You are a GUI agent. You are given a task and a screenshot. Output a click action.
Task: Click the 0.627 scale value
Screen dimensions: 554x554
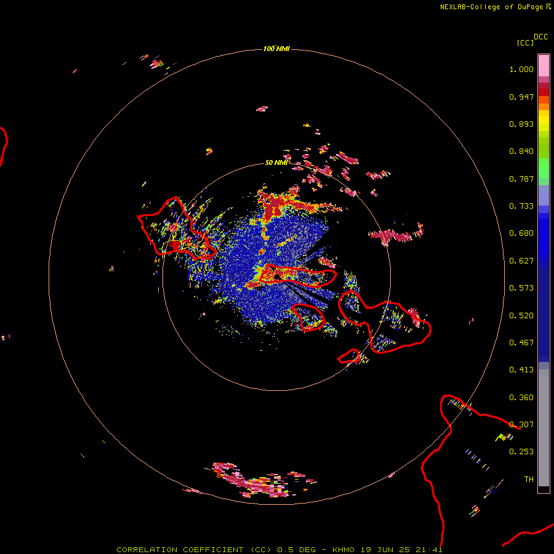tap(521, 261)
